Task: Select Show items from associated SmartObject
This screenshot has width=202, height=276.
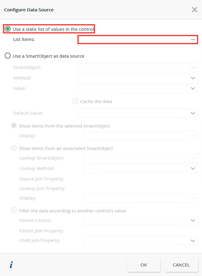Action: pyautogui.click(x=14, y=148)
